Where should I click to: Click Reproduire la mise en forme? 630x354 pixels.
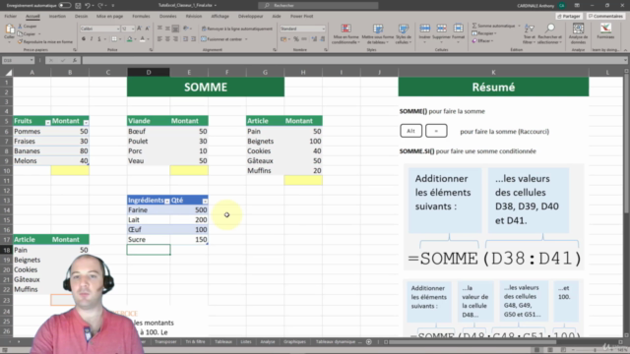(x=45, y=41)
